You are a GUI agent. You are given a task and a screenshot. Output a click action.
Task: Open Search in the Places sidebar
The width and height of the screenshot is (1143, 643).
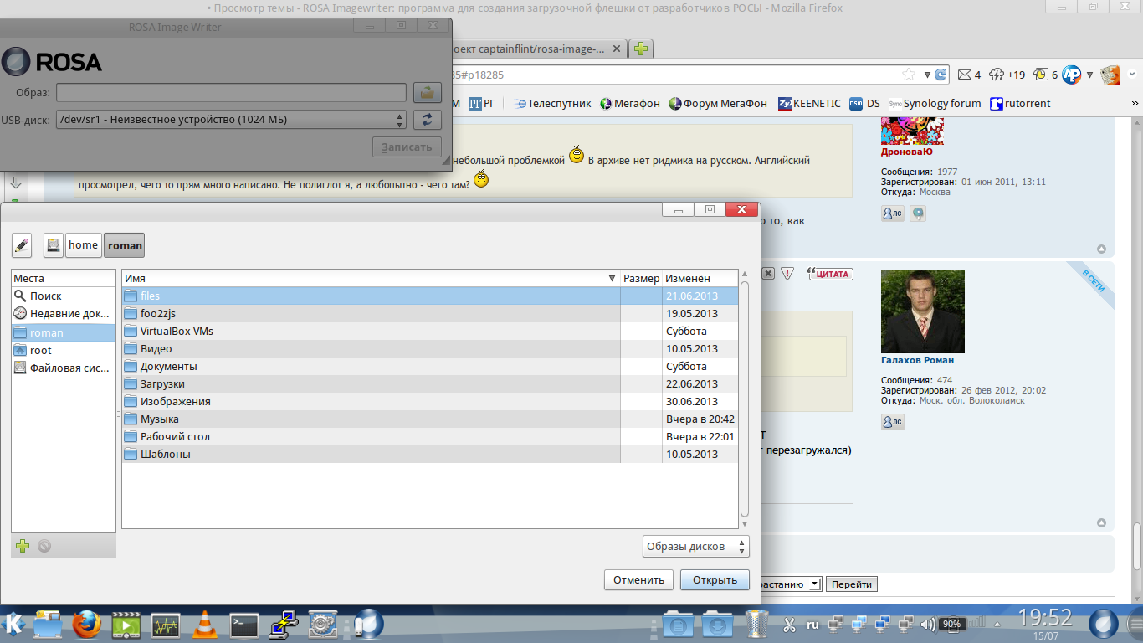[x=64, y=296]
